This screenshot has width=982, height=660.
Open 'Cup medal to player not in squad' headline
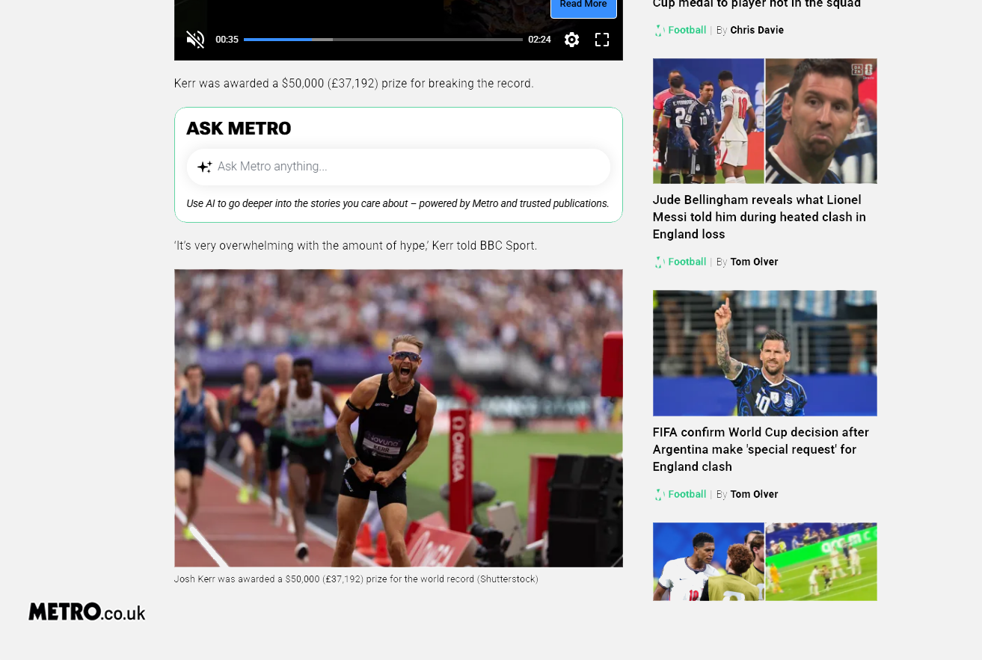pyautogui.click(x=757, y=4)
